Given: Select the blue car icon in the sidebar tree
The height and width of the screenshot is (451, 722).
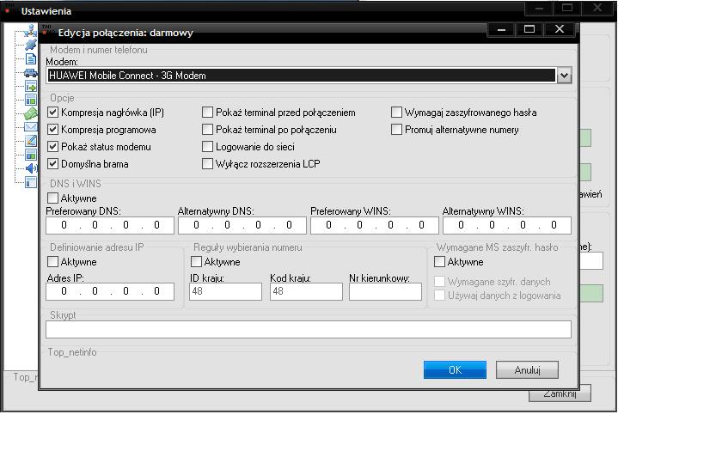Looking at the screenshot, I should pyautogui.click(x=31, y=73).
